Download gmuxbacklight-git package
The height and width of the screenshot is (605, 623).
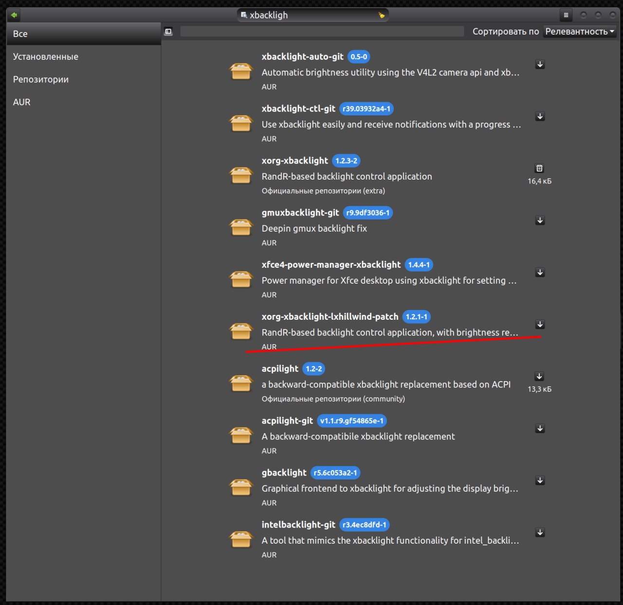pyautogui.click(x=540, y=220)
